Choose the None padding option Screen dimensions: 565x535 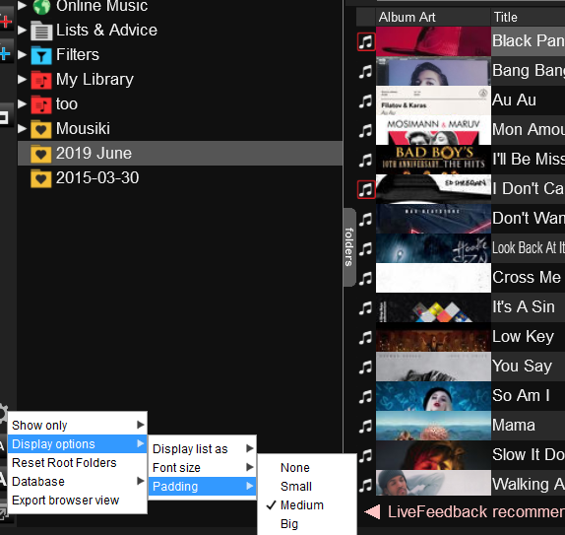point(294,468)
